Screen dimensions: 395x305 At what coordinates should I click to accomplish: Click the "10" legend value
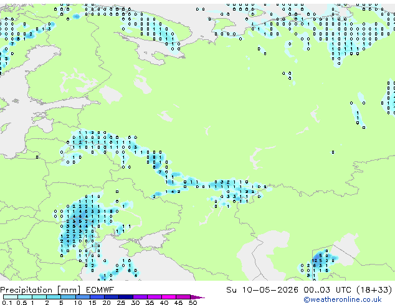(x=78, y=303)
